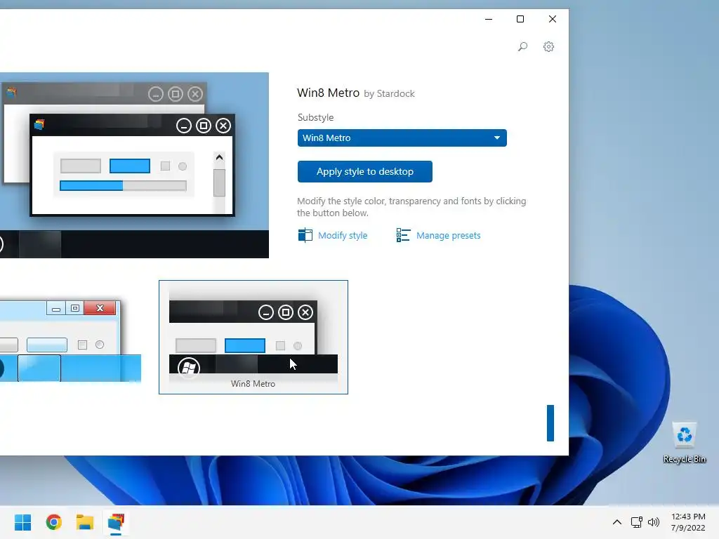The width and height of the screenshot is (719, 539).
Task: Show hidden system tray icons chevron
Action: [617, 522]
